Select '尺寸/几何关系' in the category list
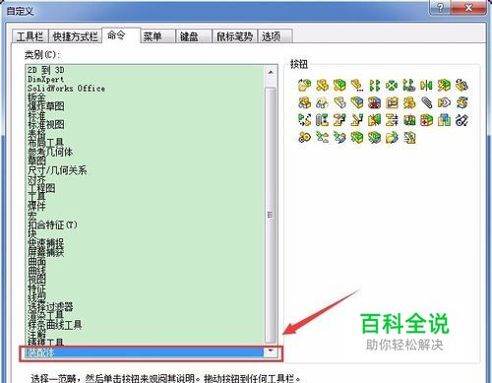Image resolution: width=492 pixels, height=383 pixels. [57, 170]
